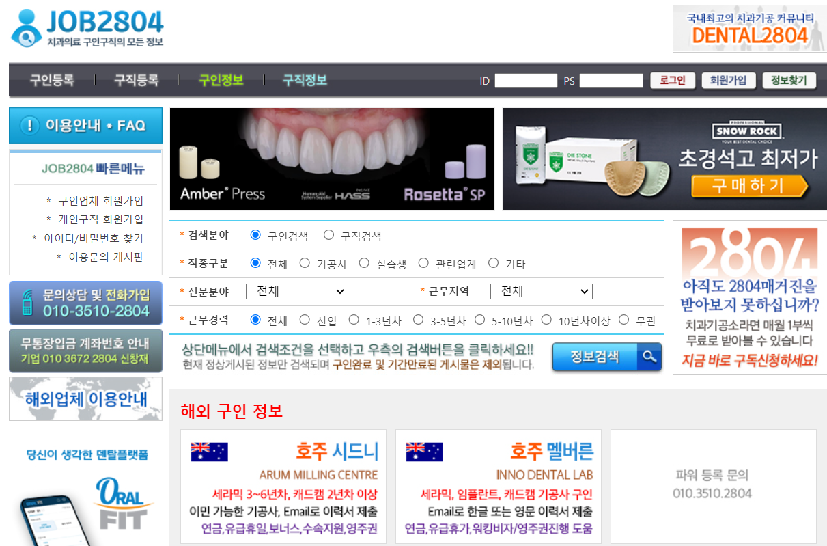Open the 해외업체 이용안내 banner
The height and width of the screenshot is (546, 827).
85,398
